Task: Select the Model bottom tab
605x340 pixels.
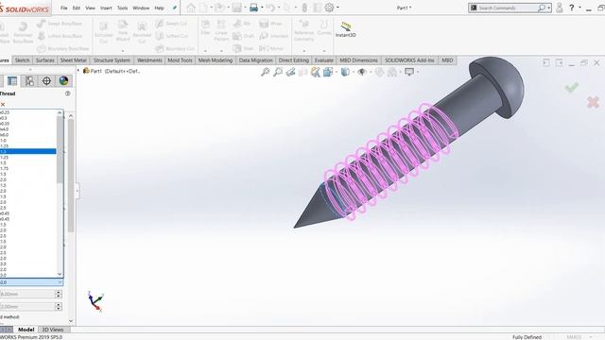Action: 26,330
